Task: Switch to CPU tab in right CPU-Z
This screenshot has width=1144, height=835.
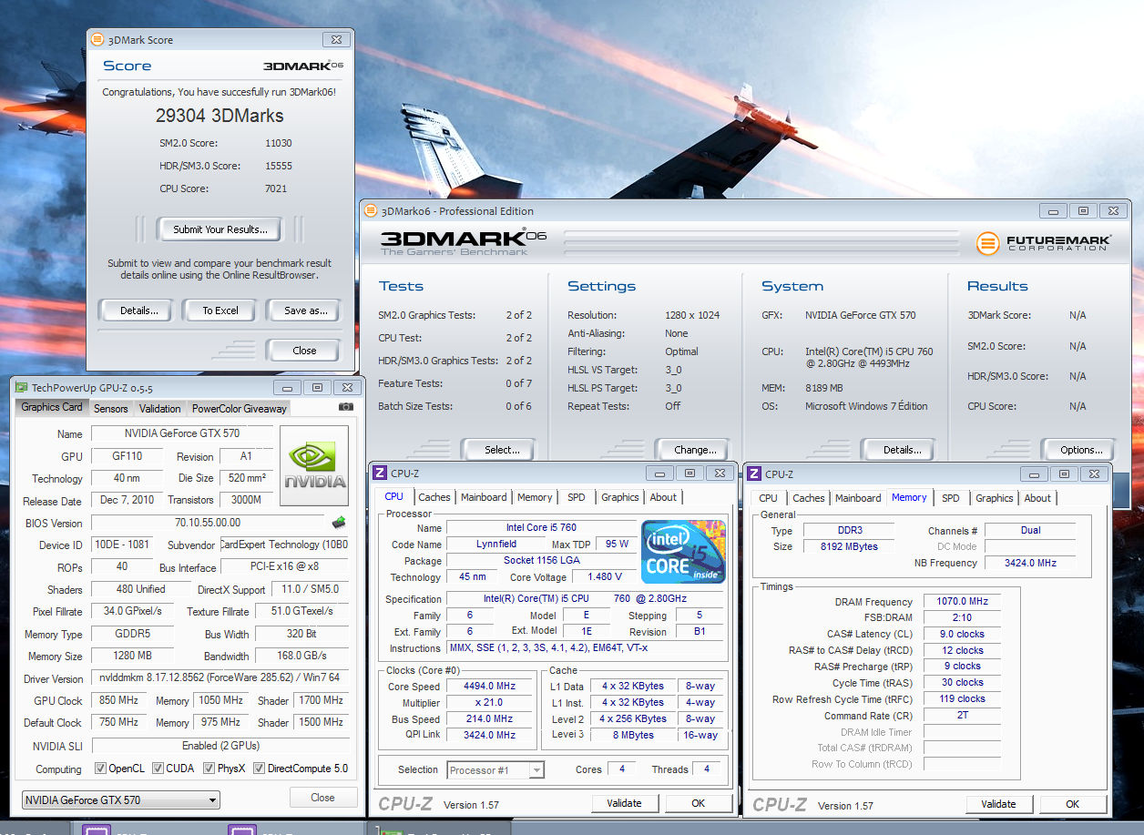Action: 769,498
